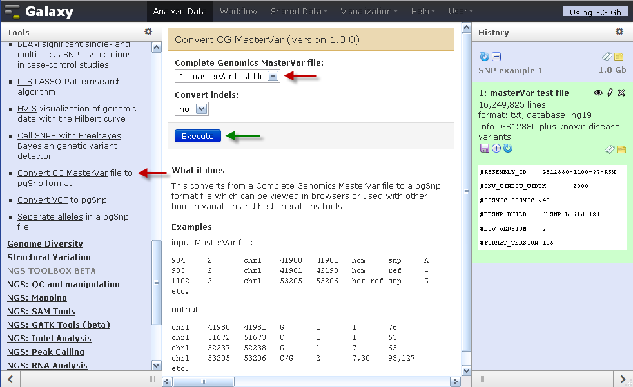Open Convert CG MasterVar tool link

(63, 173)
